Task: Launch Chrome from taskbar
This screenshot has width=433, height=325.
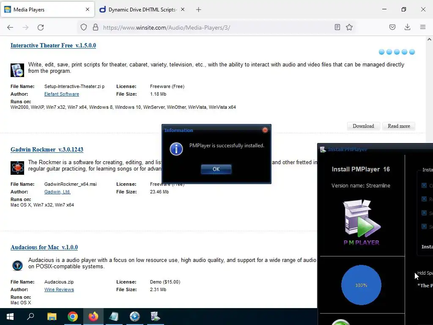Action: [x=73, y=317]
